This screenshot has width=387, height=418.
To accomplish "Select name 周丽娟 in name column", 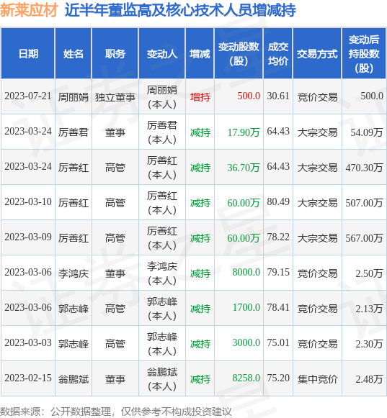I will (74, 97).
